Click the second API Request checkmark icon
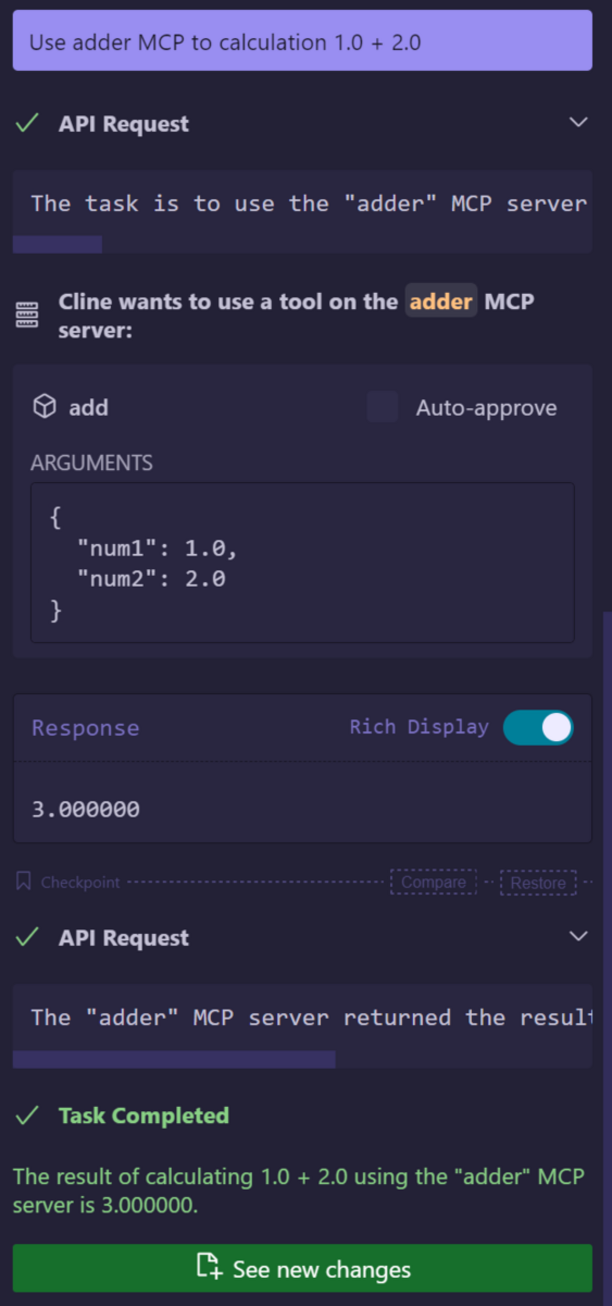612x1306 pixels. click(27, 937)
